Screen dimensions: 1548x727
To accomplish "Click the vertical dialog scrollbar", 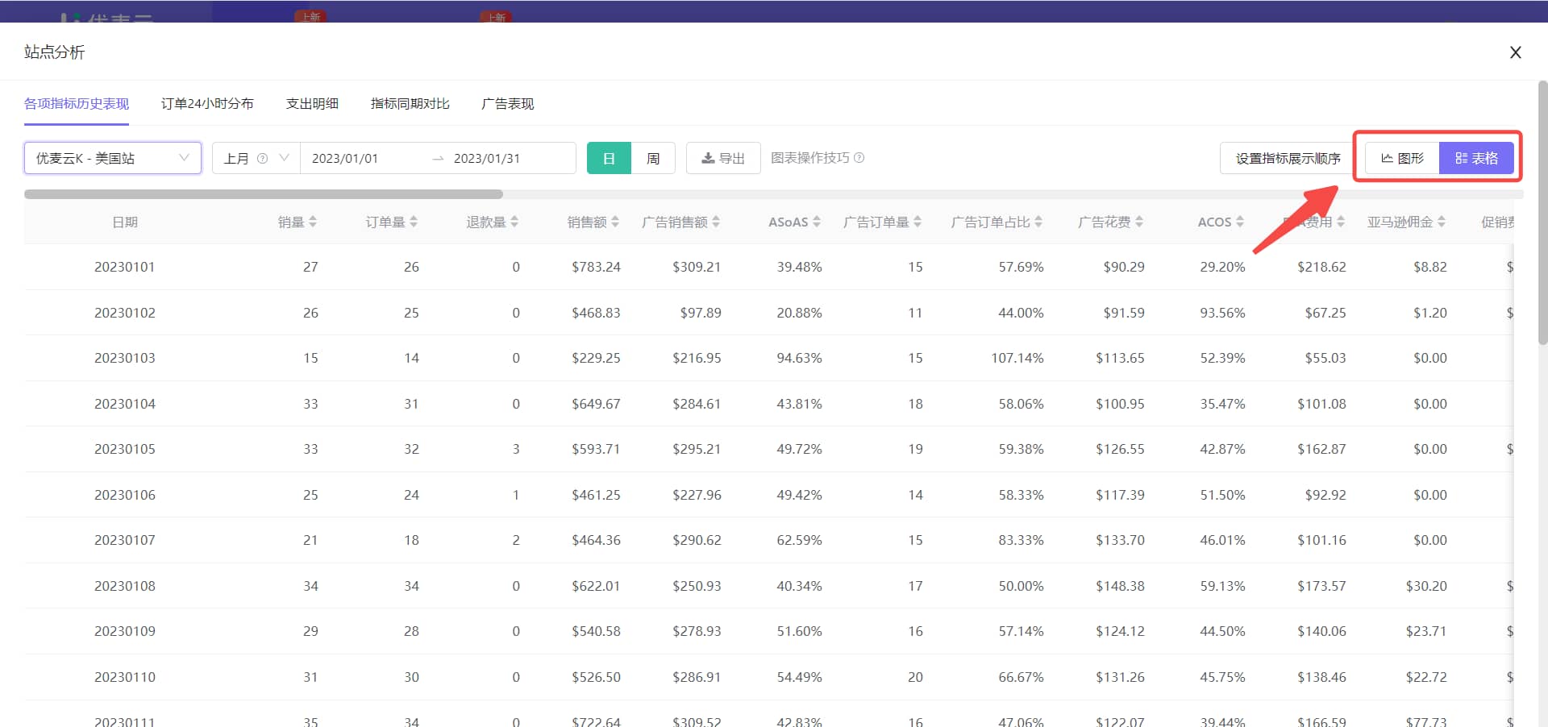I will (1542, 213).
